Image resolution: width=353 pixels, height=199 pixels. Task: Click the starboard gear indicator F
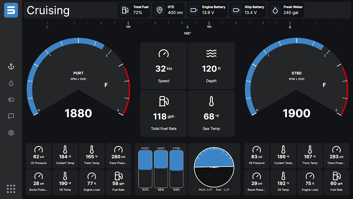point(324,85)
